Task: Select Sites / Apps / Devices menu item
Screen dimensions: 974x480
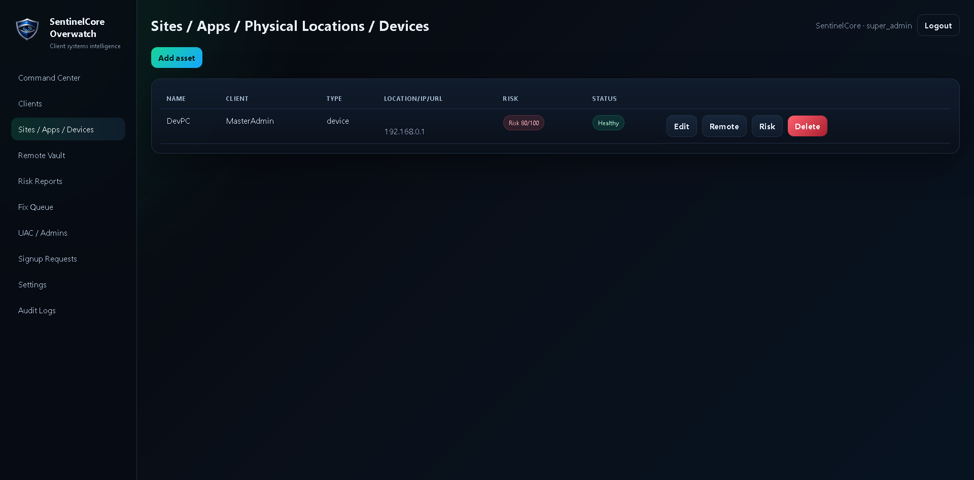Action: click(x=68, y=129)
